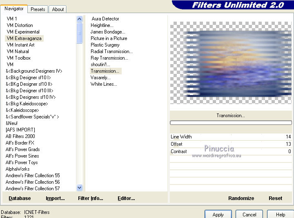Adjust the Line Width slider
This screenshot has height=218, width=294.
click(231, 137)
